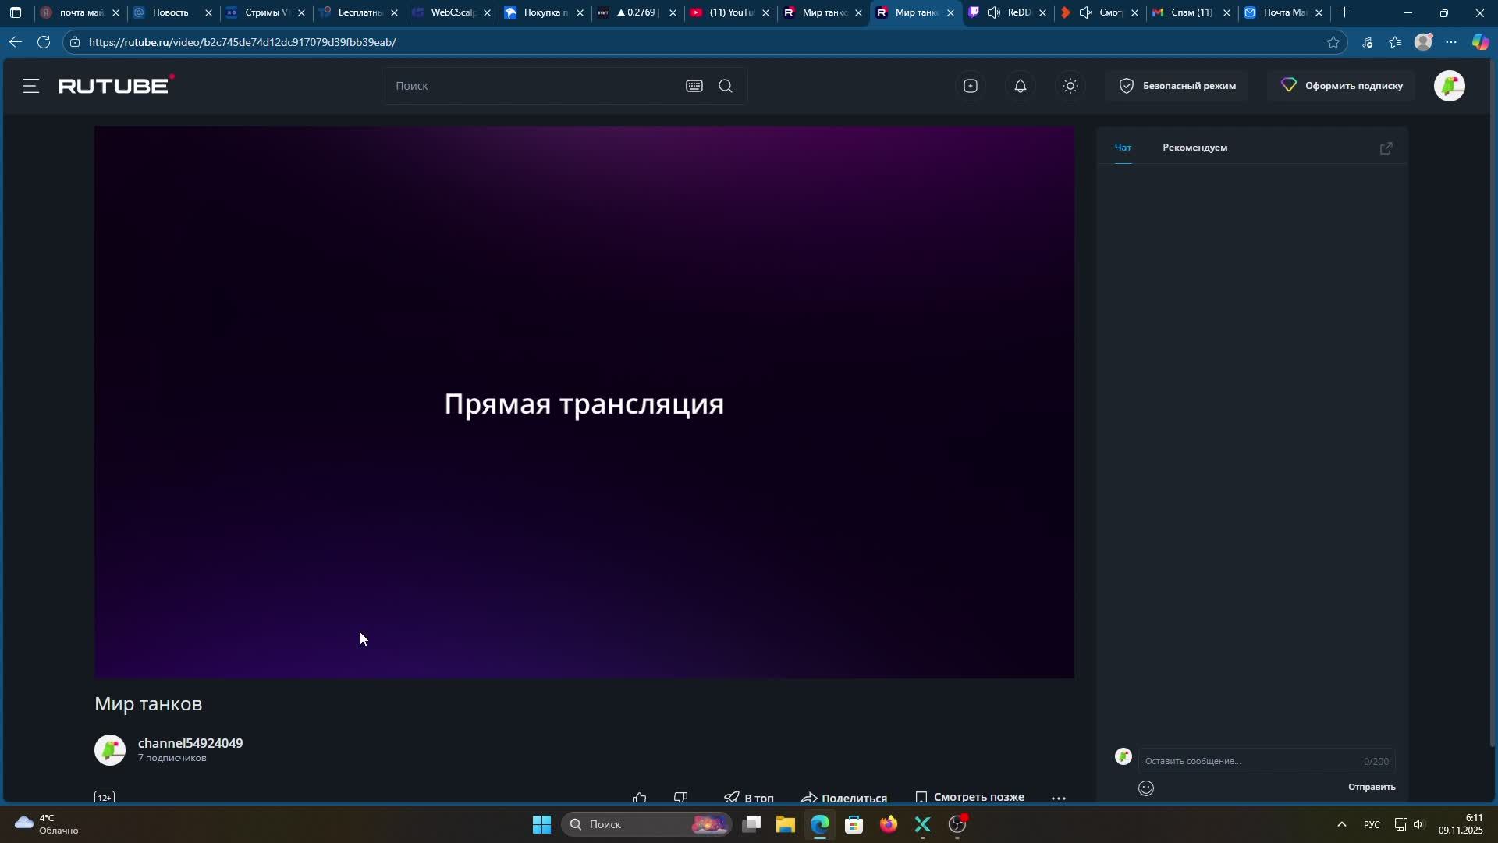Viewport: 1498px width, 843px height.
Task: Click the search magnifier icon
Action: [x=726, y=86]
